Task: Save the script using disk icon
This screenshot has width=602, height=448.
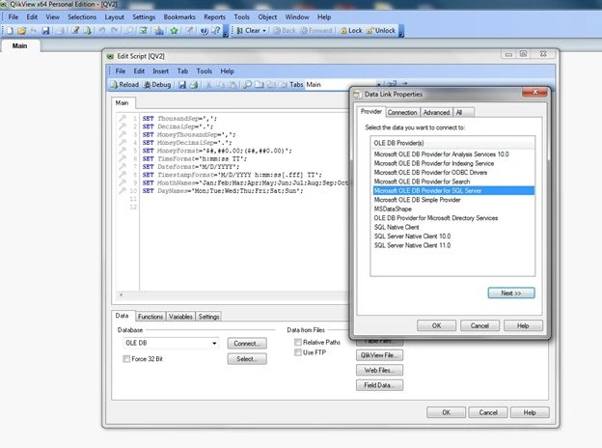Action: coord(182,85)
